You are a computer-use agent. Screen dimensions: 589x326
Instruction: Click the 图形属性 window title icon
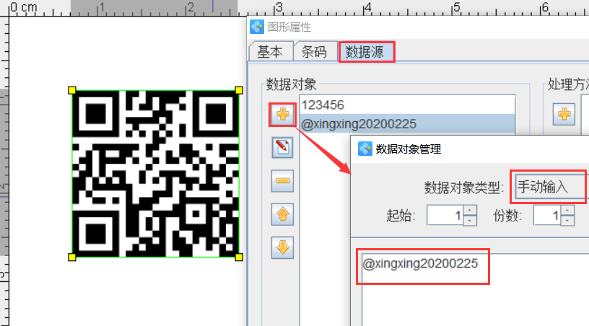tap(257, 27)
